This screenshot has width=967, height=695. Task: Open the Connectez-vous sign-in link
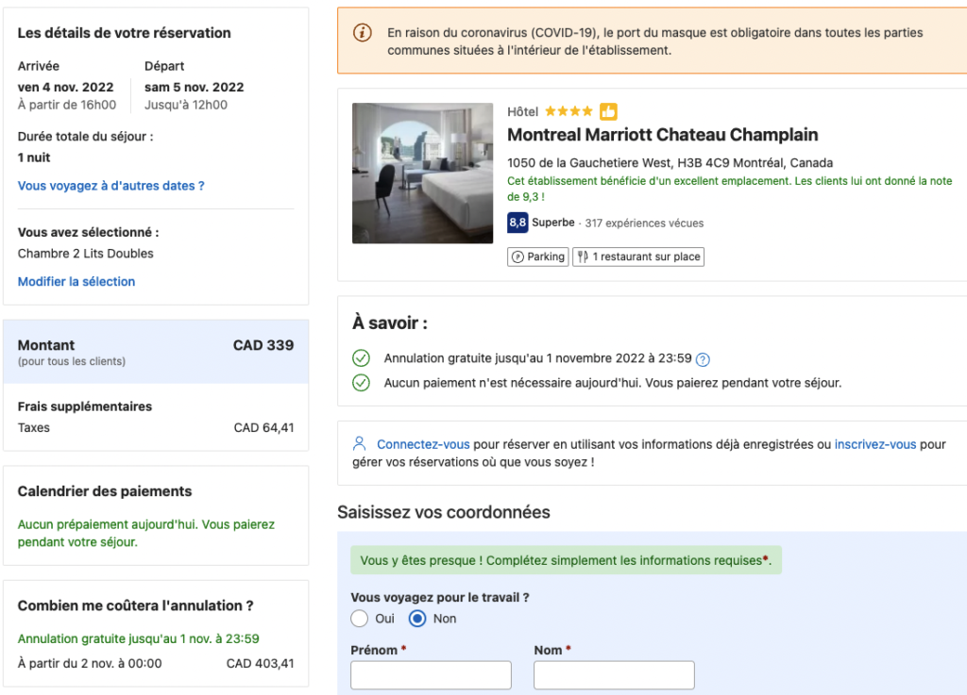pos(424,443)
